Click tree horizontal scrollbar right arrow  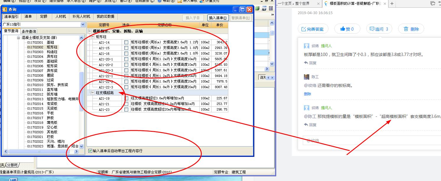point(77,152)
